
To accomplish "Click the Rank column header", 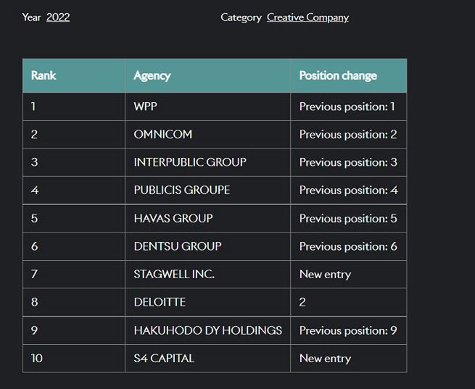I will [44, 75].
